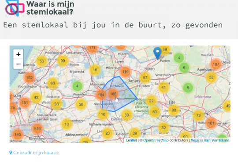
Task: Expand the cluster marker 101
Action: point(211,123)
